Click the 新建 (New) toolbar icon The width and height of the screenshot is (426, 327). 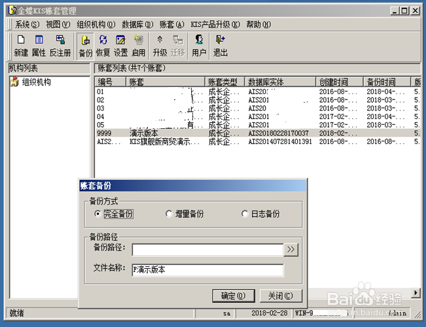tap(21, 46)
